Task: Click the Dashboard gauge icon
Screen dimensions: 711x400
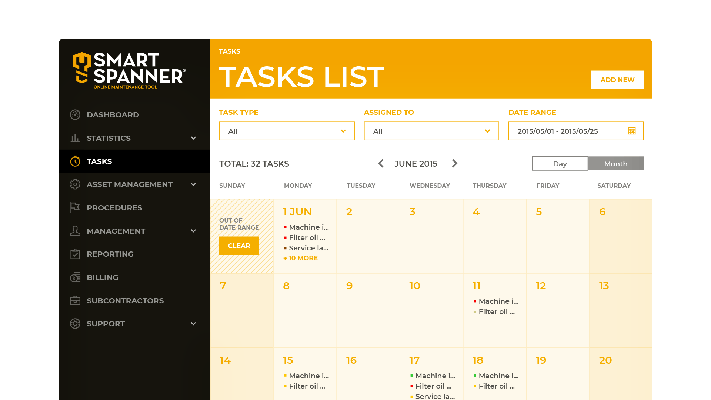Action: (75, 115)
